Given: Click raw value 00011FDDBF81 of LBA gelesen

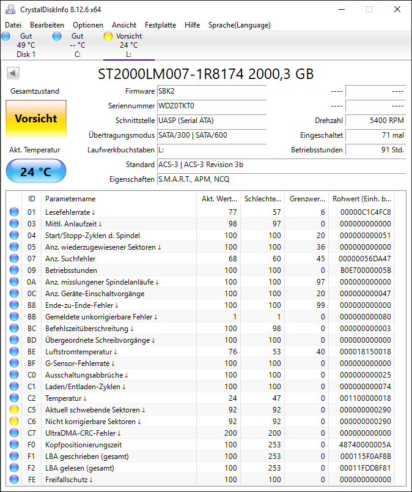Looking at the screenshot, I should tap(366, 468).
